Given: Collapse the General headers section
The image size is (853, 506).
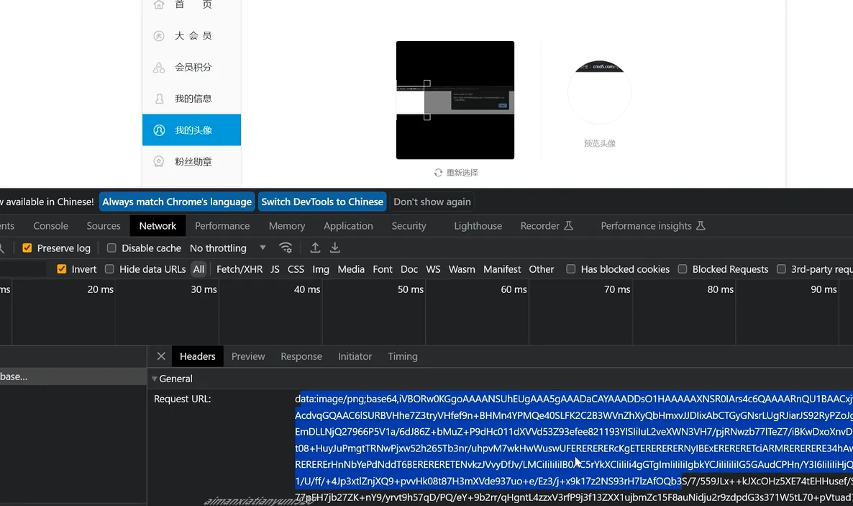Looking at the screenshot, I should coord(154,379).
